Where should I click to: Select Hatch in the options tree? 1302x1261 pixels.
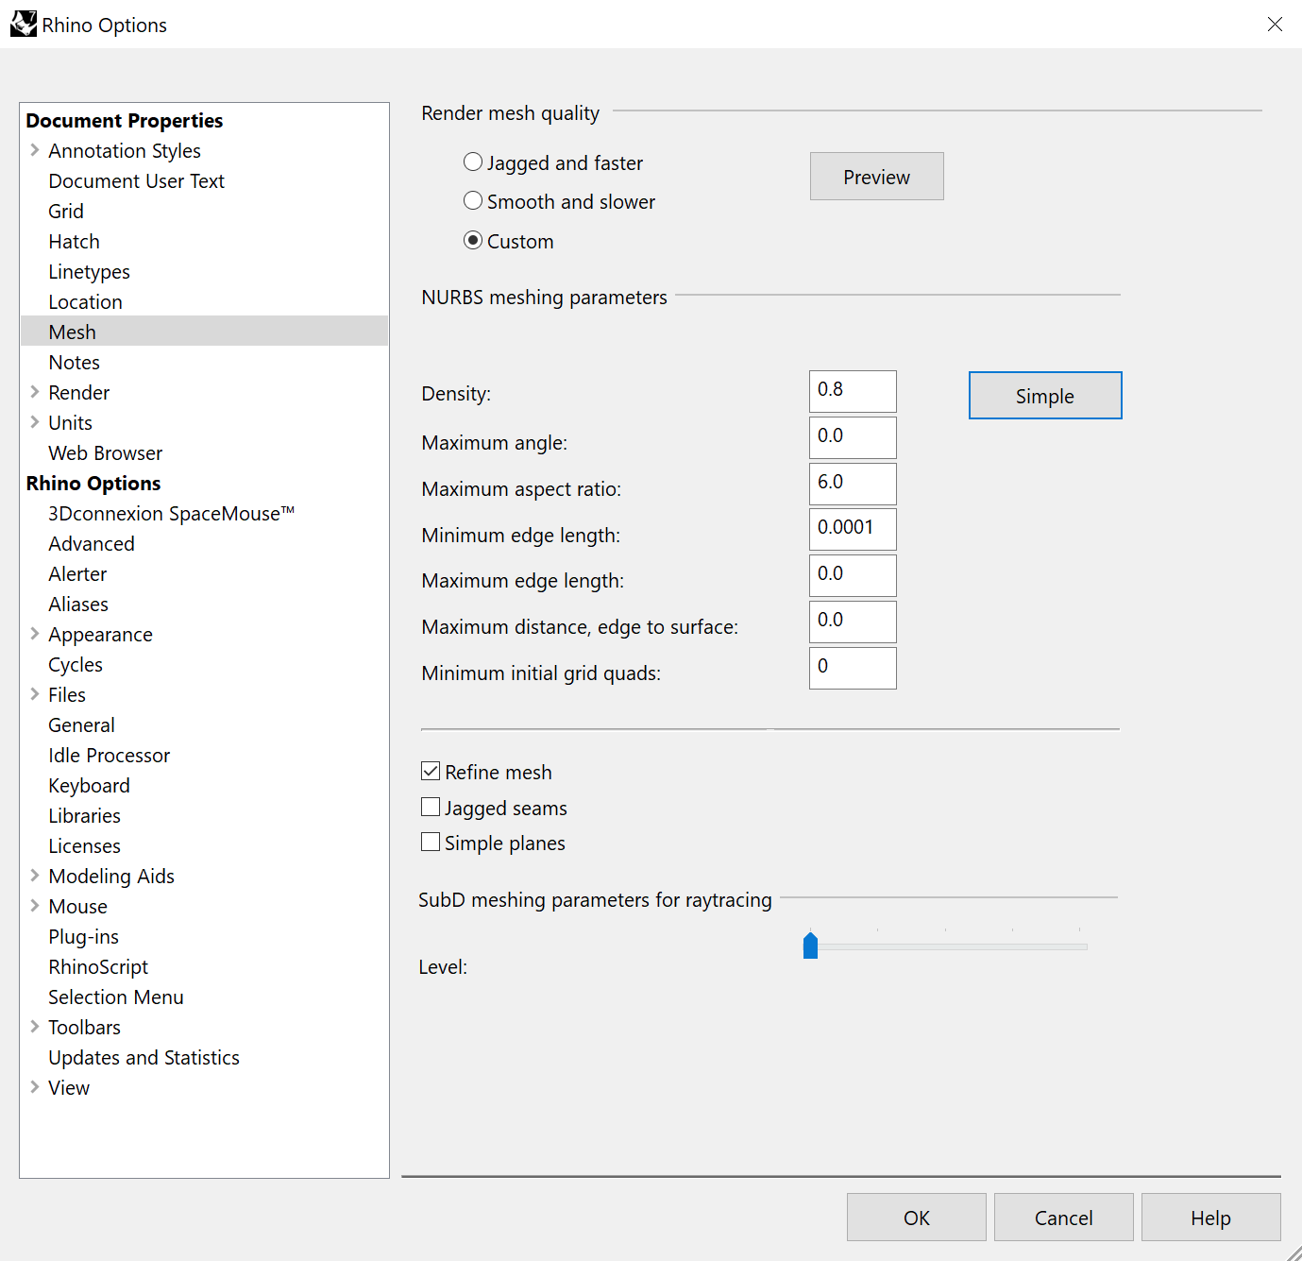[x=74, y=241]
